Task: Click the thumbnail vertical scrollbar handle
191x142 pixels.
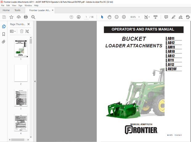Action: 31,41
